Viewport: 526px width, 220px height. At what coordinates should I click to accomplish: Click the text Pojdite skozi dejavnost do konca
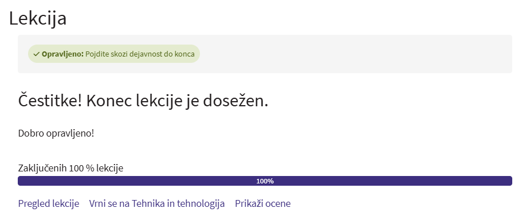[x=140, y=54]
